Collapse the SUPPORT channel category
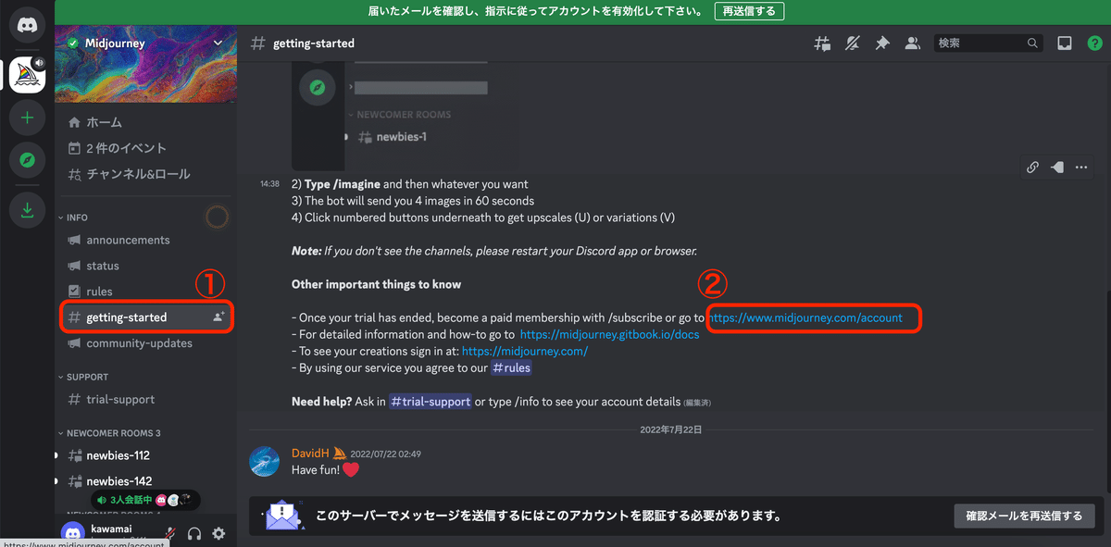 tap(83, 377)
